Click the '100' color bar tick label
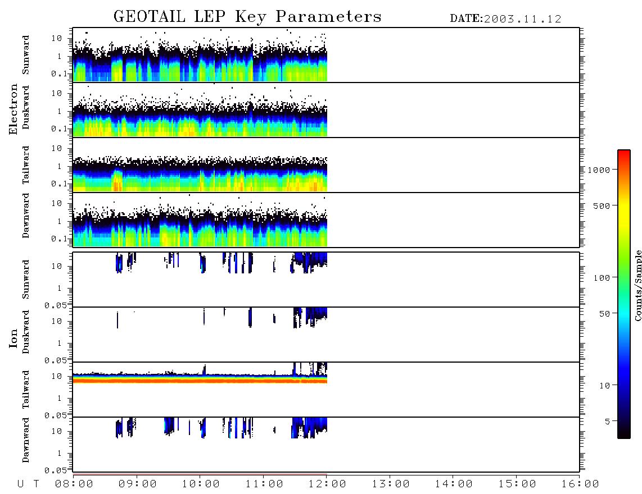The width and height of the screenshot is (642, 494). pyautogui.click(x=602, y=278)
